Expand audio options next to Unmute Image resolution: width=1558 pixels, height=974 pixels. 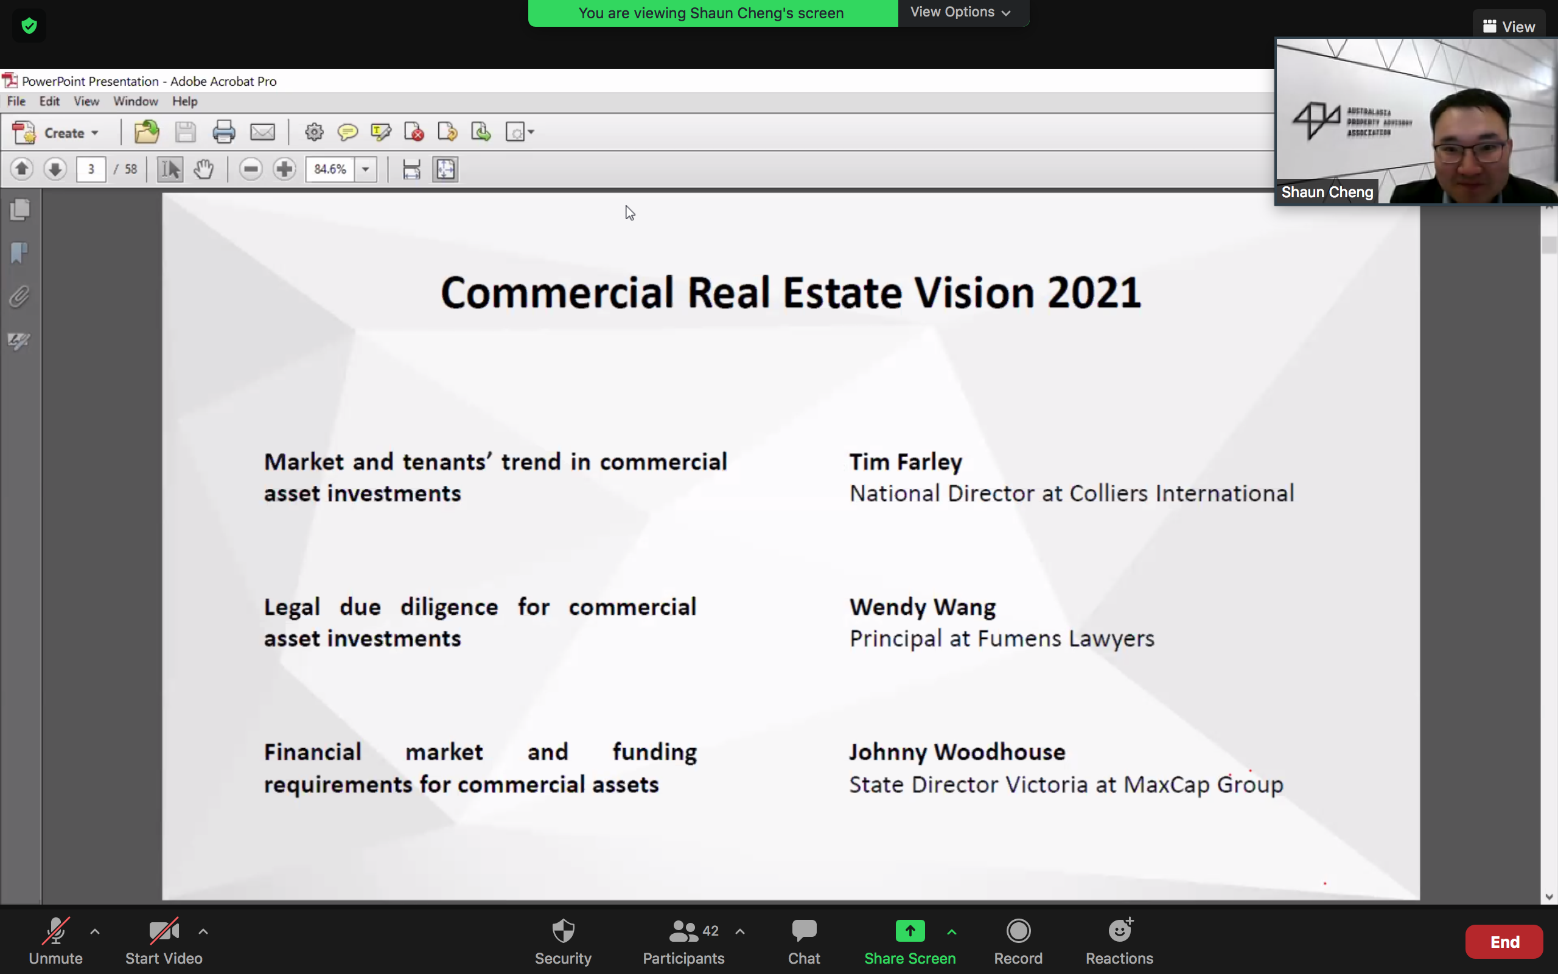(x=95, y=931)
